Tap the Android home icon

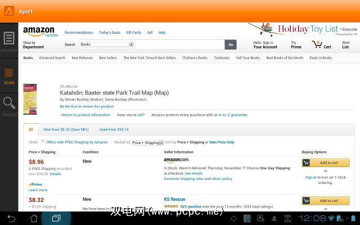click(34, 218)
